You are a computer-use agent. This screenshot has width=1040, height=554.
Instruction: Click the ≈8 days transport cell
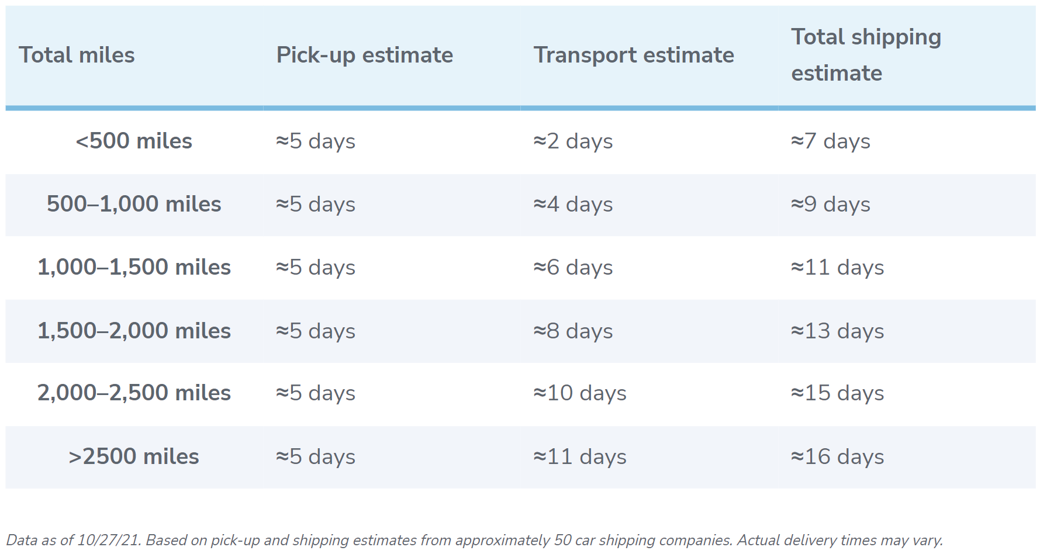click(x=573, y=331)
